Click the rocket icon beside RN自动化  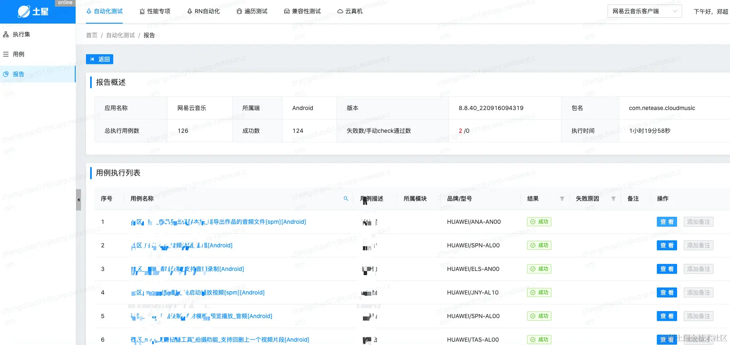tap(190, 11)
